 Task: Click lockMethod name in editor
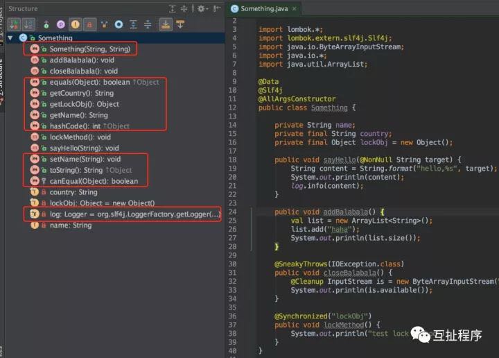[x=344, y=325]
